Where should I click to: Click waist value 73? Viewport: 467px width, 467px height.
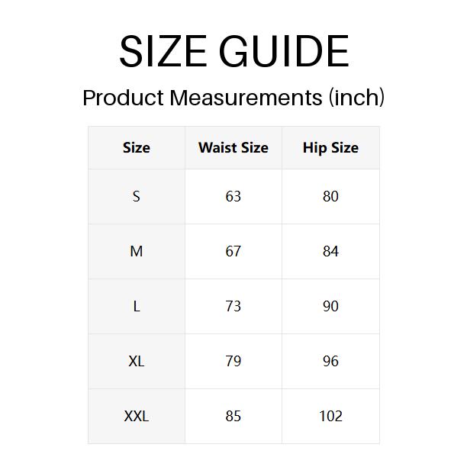[x=233, y=307]
